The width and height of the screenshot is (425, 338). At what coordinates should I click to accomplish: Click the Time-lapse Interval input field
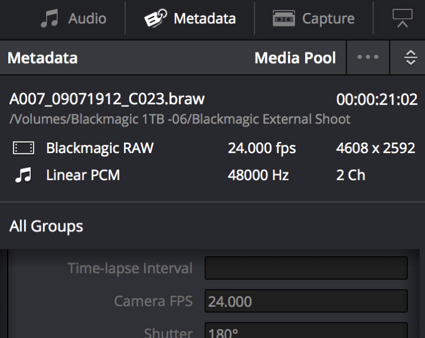[x=306, y=268]
